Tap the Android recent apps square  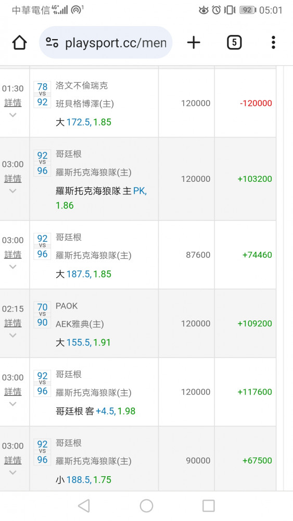(208, 506)
